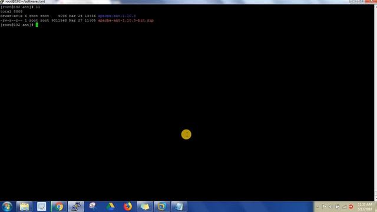
Task: Open Windows Explorer from the taskbar
Action: [x=24, y=207]
